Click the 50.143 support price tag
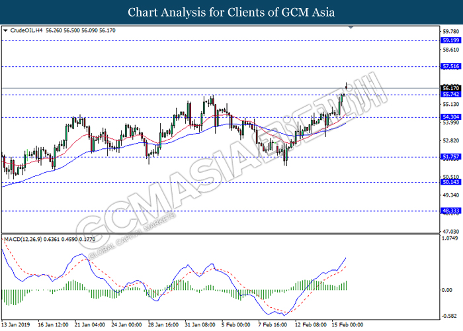 450,181
